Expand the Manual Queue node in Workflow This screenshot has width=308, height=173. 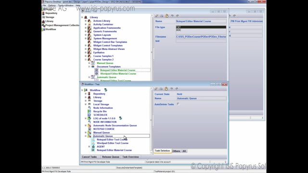click(86, 133)
